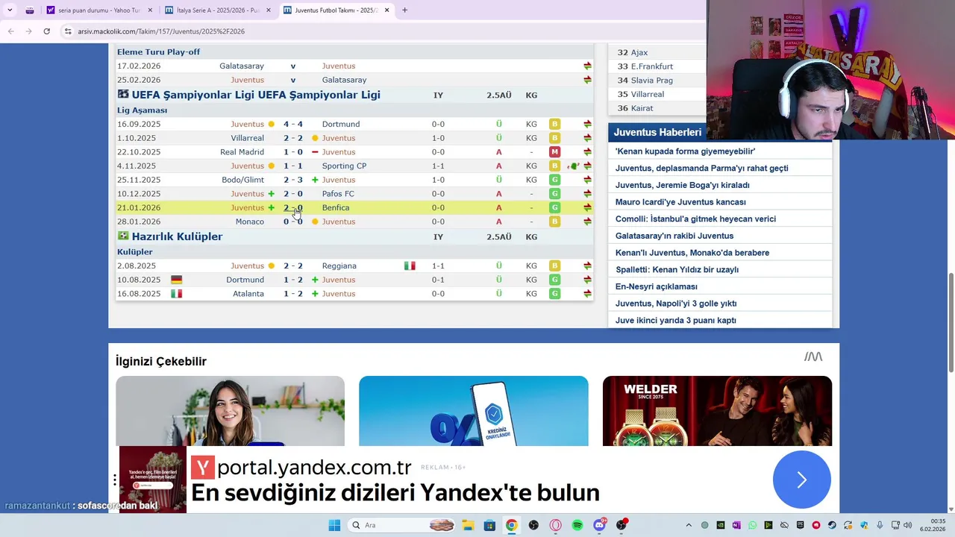This screenshot has height=537, width=955.
Task: Click green G badge in Pafos FC row
Action: pos(554,194)
